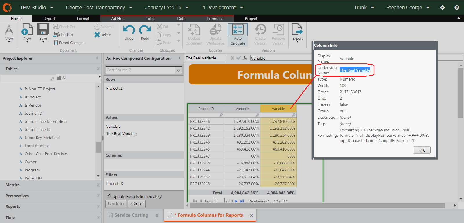This screenshot has height=223, width=464.
Task: Open the Export icon menu
Action: (297, 32)
